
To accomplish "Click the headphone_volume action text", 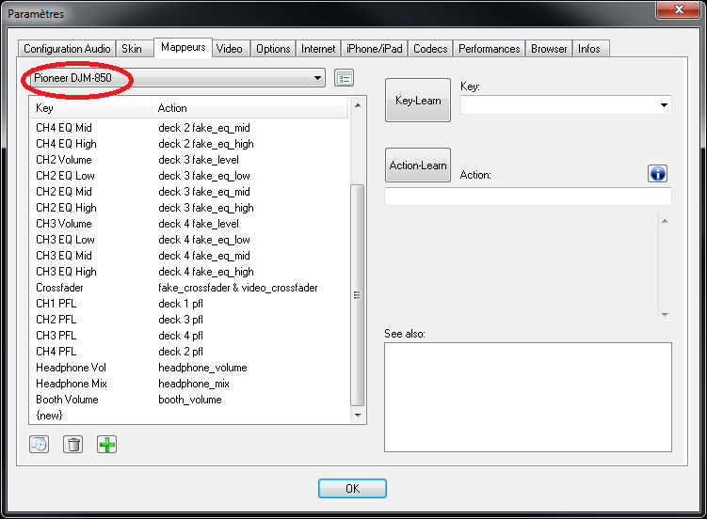I will point(203,368).
